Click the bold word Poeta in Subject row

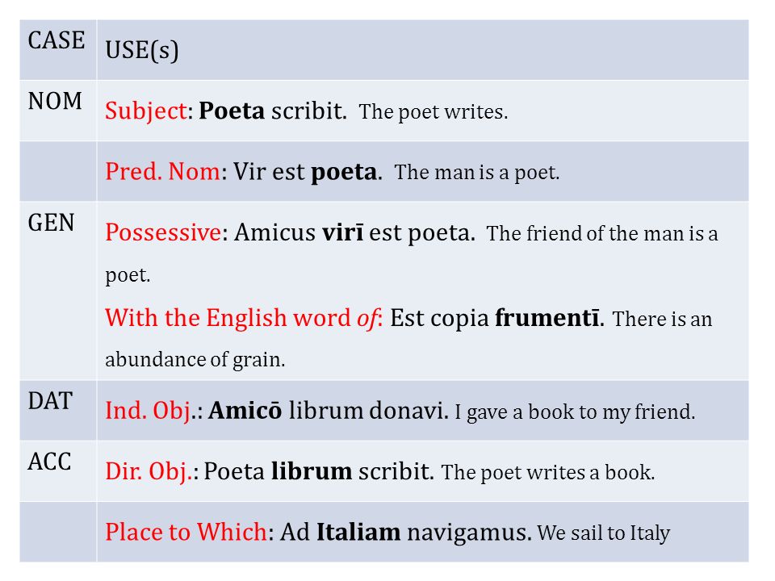click(232, 111)
